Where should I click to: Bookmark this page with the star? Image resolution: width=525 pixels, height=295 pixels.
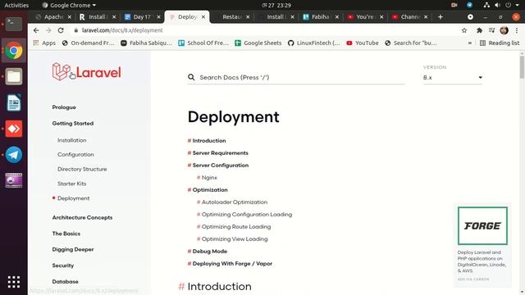coord(464,30)
